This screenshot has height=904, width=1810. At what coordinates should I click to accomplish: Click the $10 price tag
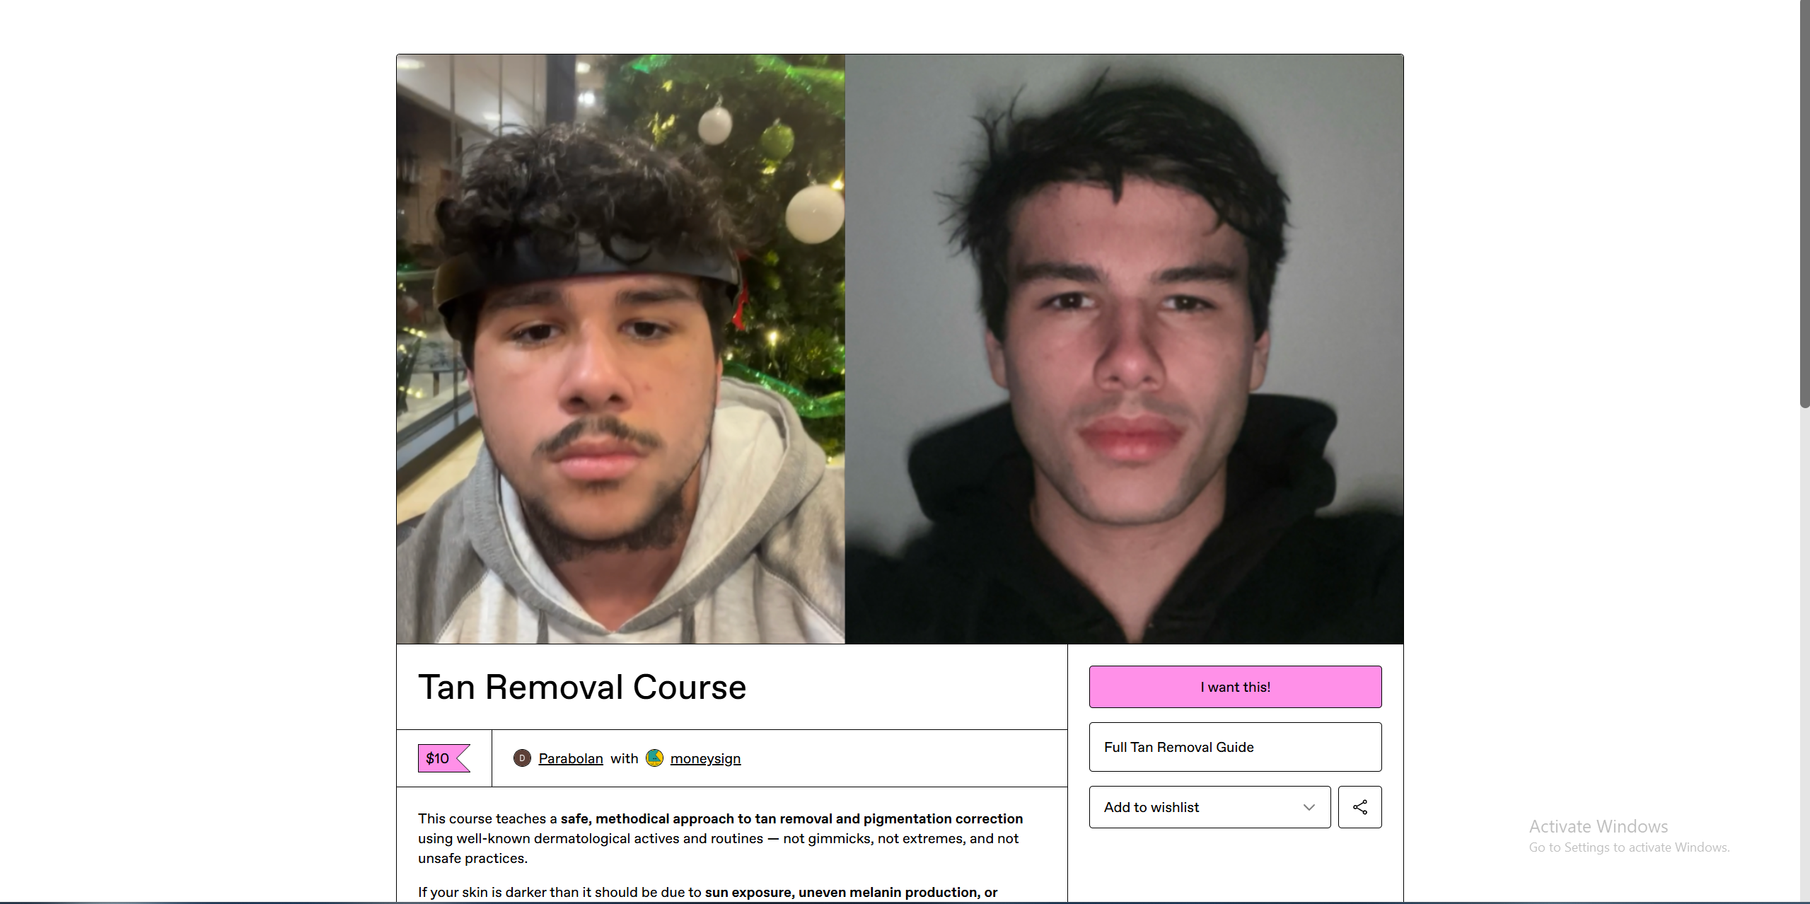click(x=443, y=758)
